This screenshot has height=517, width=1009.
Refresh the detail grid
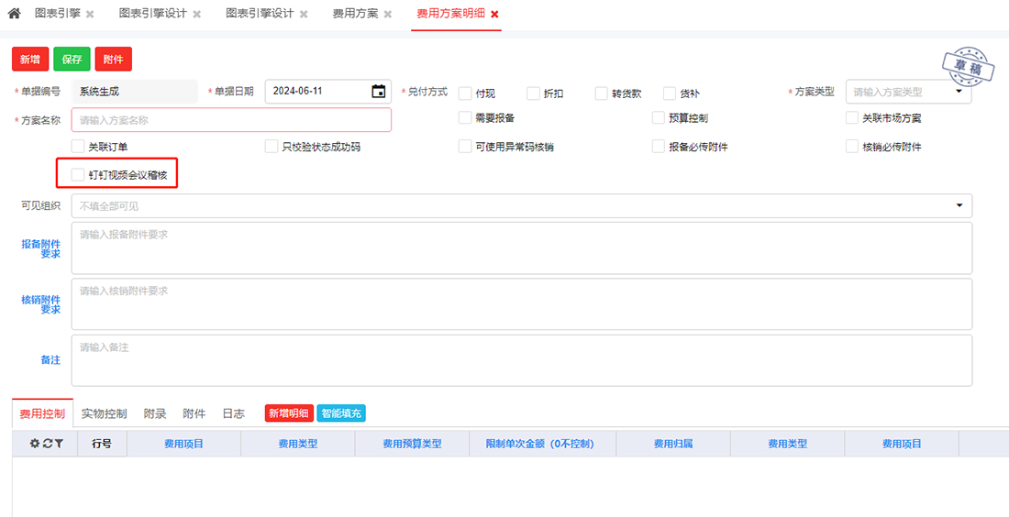pyautogui.click(x=47, y=444)
